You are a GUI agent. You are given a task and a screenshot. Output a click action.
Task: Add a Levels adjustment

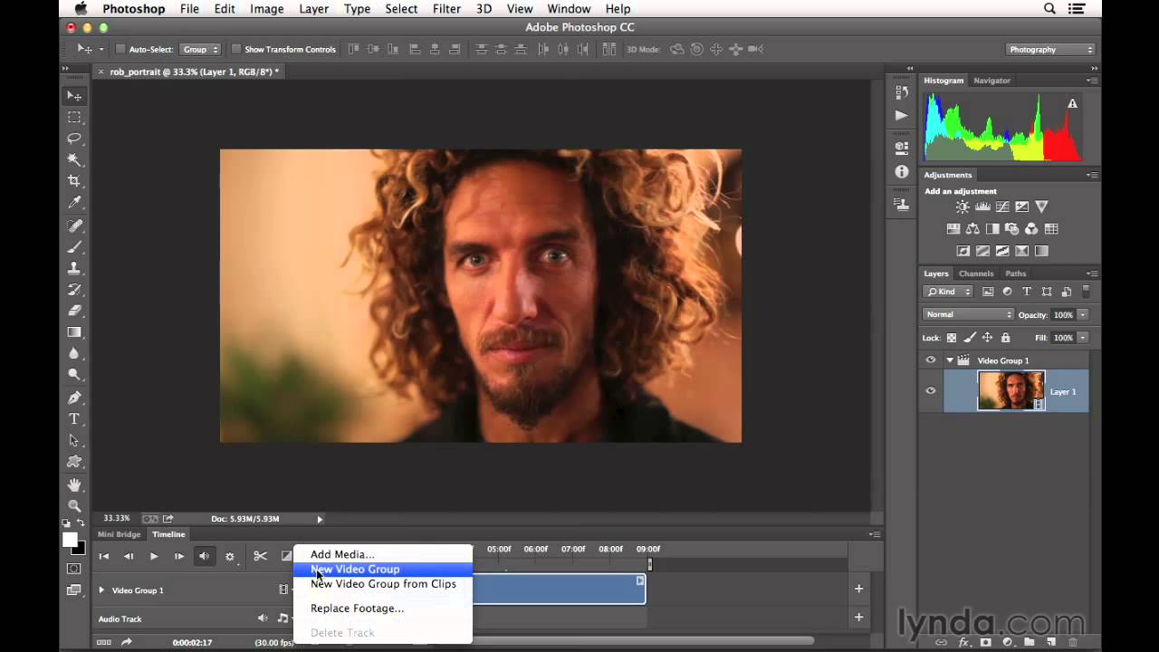(x=982, y=207)
